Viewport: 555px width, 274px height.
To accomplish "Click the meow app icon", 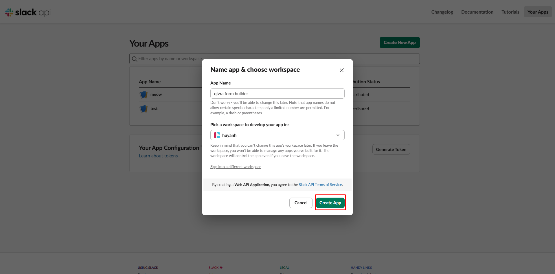I will click(x=144, y=95).
